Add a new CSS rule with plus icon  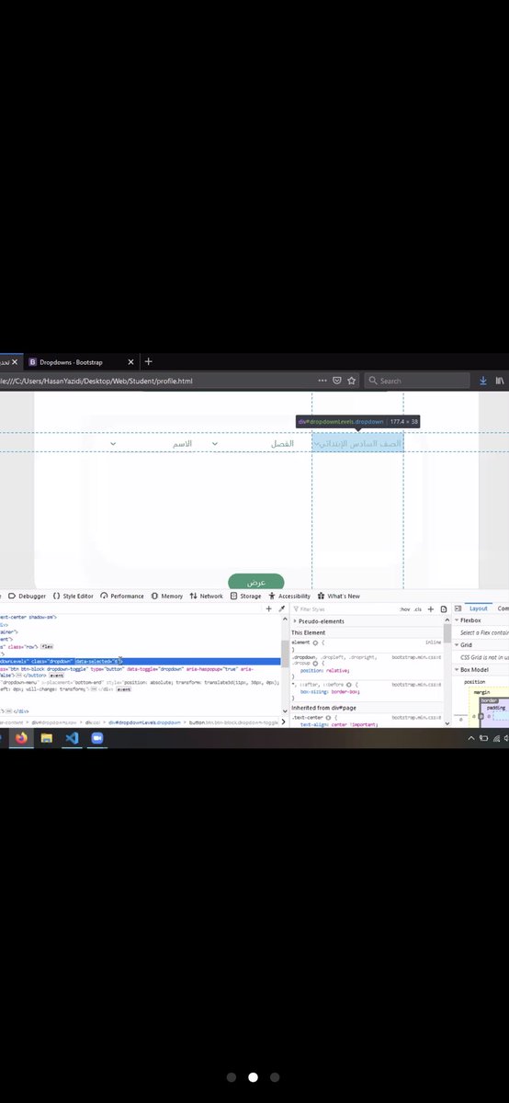tap(430, 609)
